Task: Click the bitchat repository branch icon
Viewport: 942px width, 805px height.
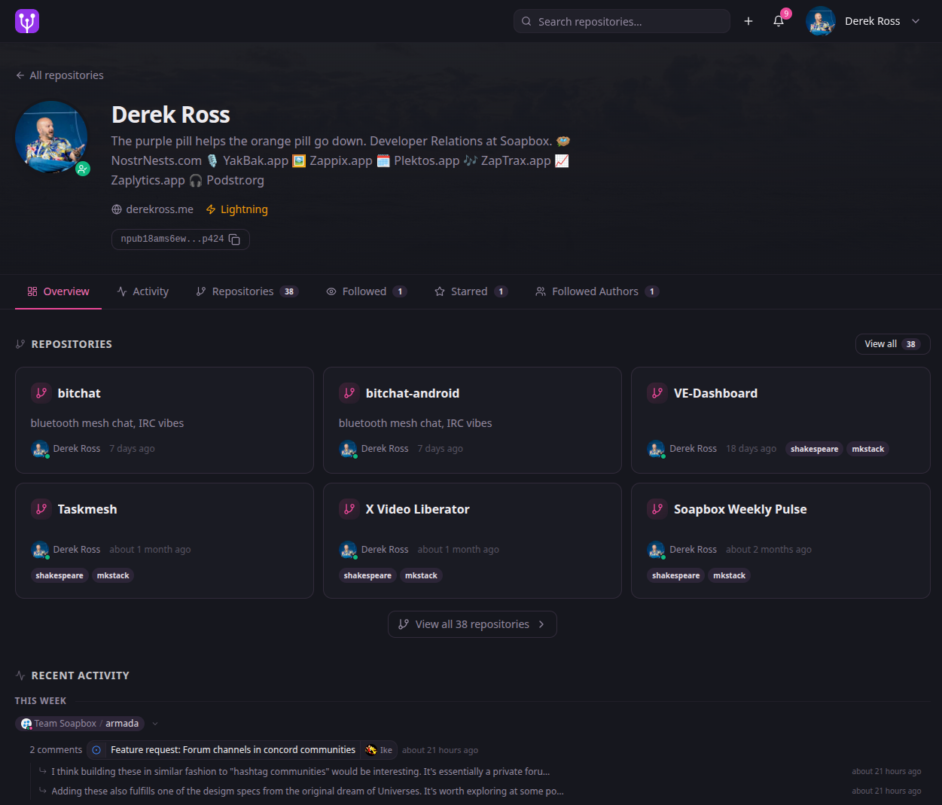Action: 41,393
